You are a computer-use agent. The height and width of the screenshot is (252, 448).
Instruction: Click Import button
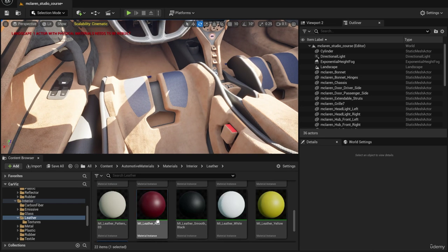(x=34, y=166)
